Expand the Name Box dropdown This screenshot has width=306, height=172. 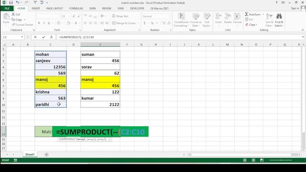[x=22, y=37]
